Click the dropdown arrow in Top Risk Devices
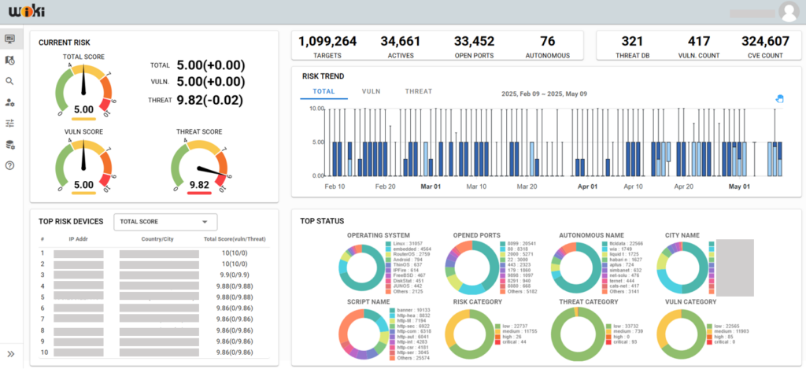Screen dimensions: 806x369 pos(205,223)
